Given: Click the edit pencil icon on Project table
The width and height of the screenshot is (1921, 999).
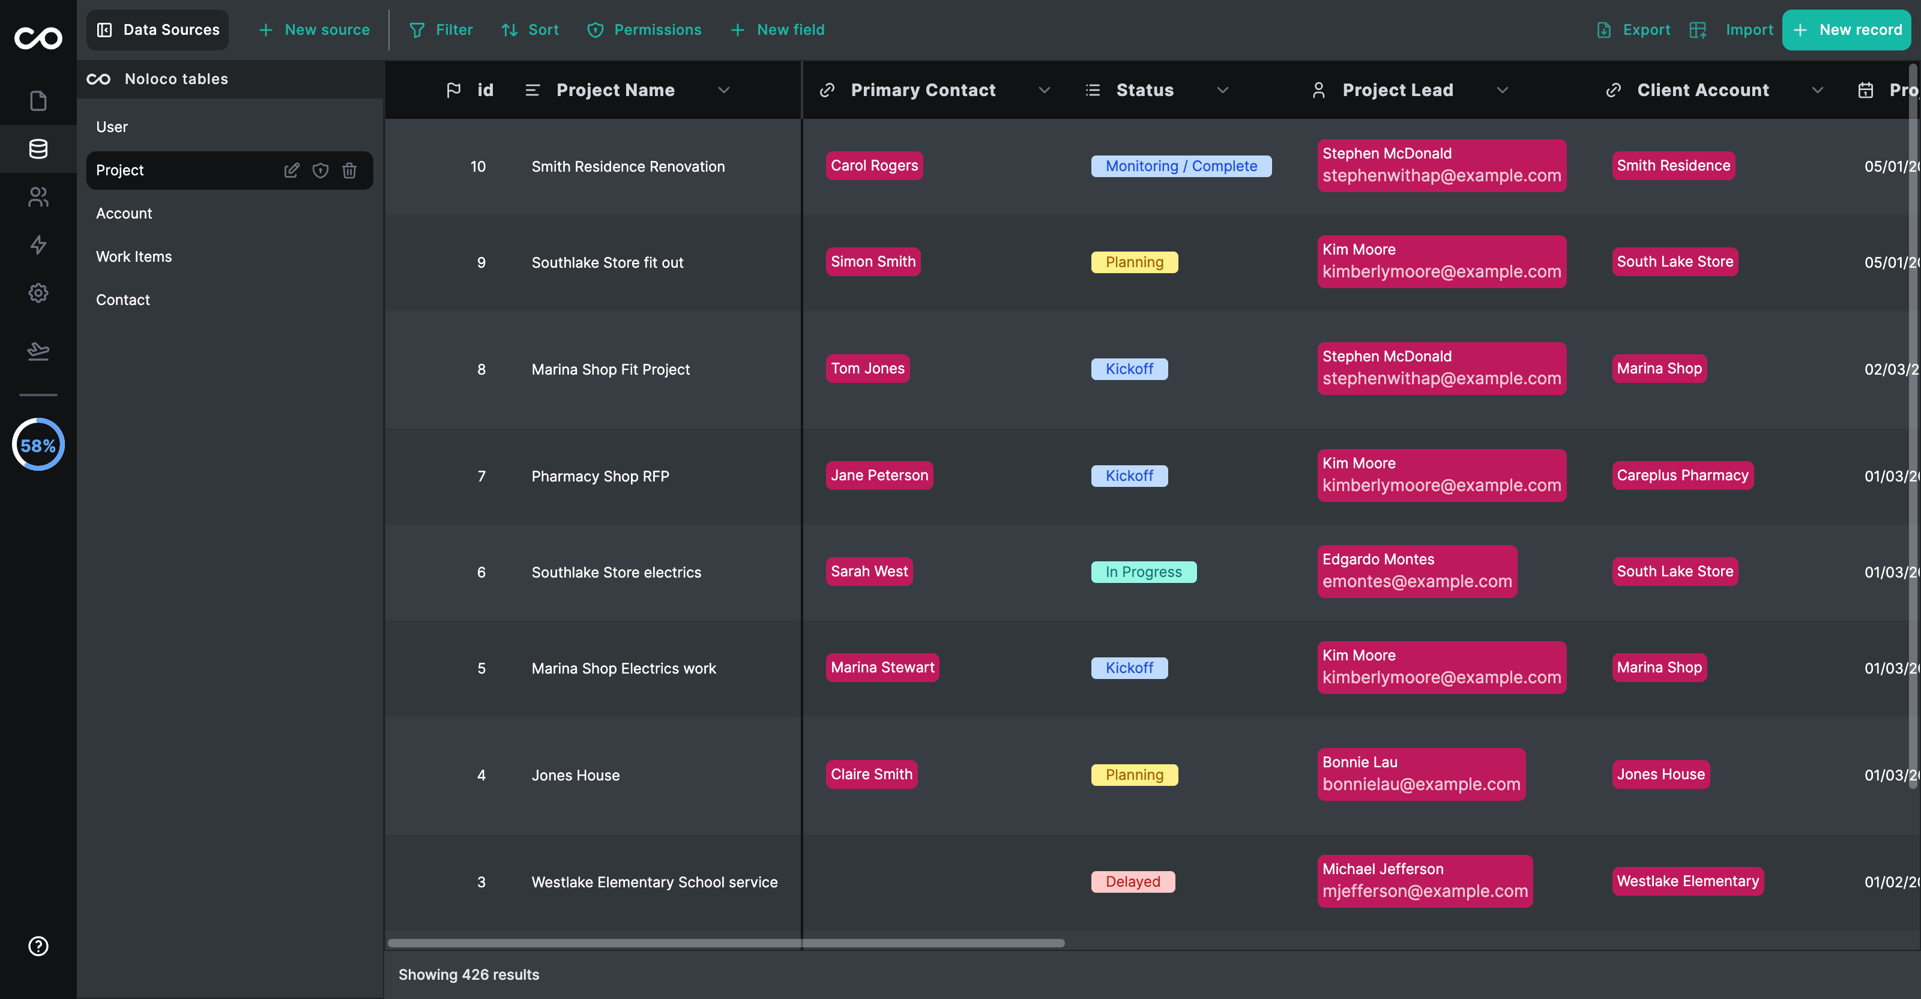Looking at the screenshot, I should (292, 170).
